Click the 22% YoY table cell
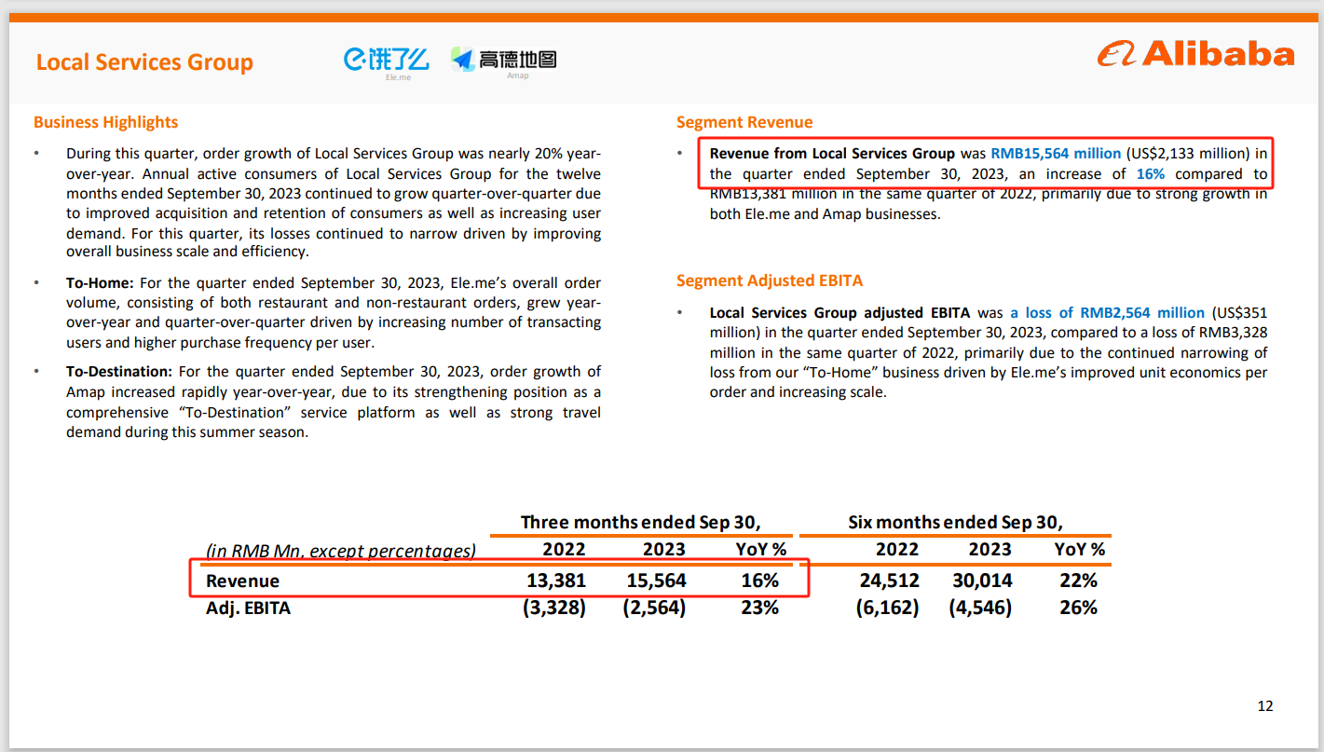 [x=1079, y=581]
